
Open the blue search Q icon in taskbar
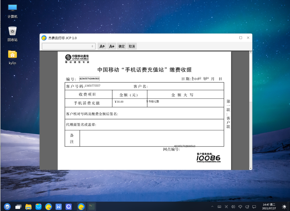point(69,207)
